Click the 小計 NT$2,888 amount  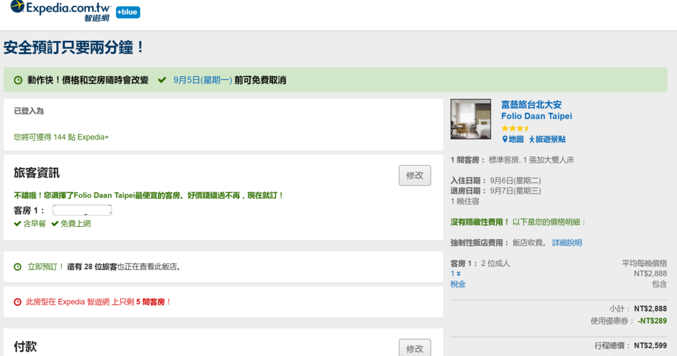tap(651, 308)
